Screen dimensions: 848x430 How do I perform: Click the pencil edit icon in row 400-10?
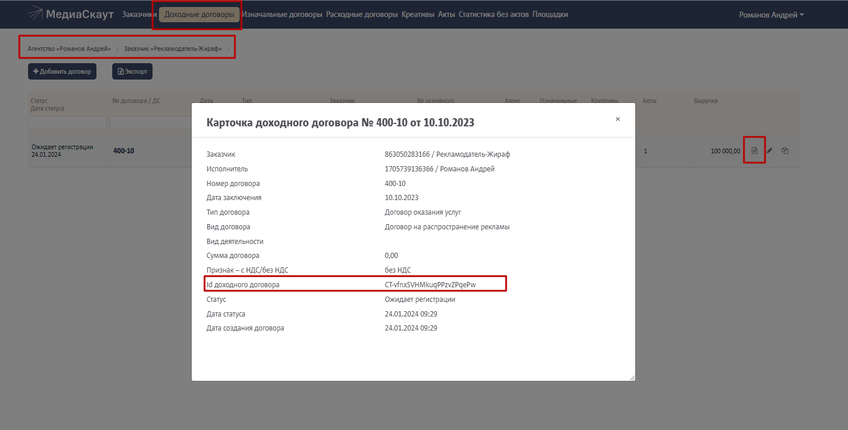(770, 151)
